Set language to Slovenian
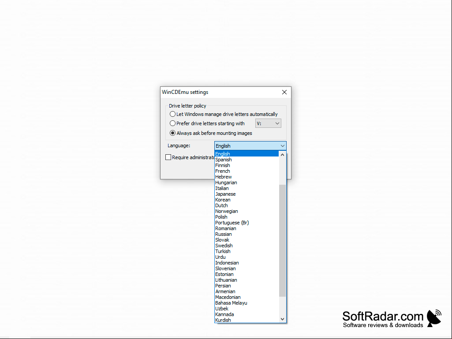Image resolution: width=452 pixels, height=339 pixels. pos(247,268)
